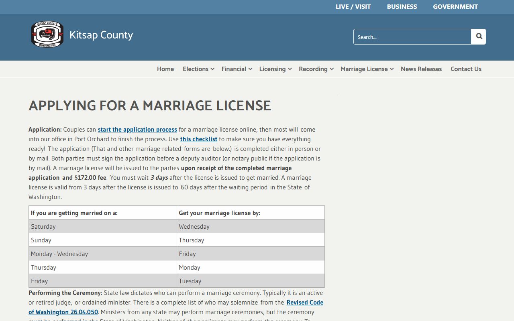The height and width of the screenshot is (321, 514).
Task: Go to News Releases page
Action: (421, 69)
